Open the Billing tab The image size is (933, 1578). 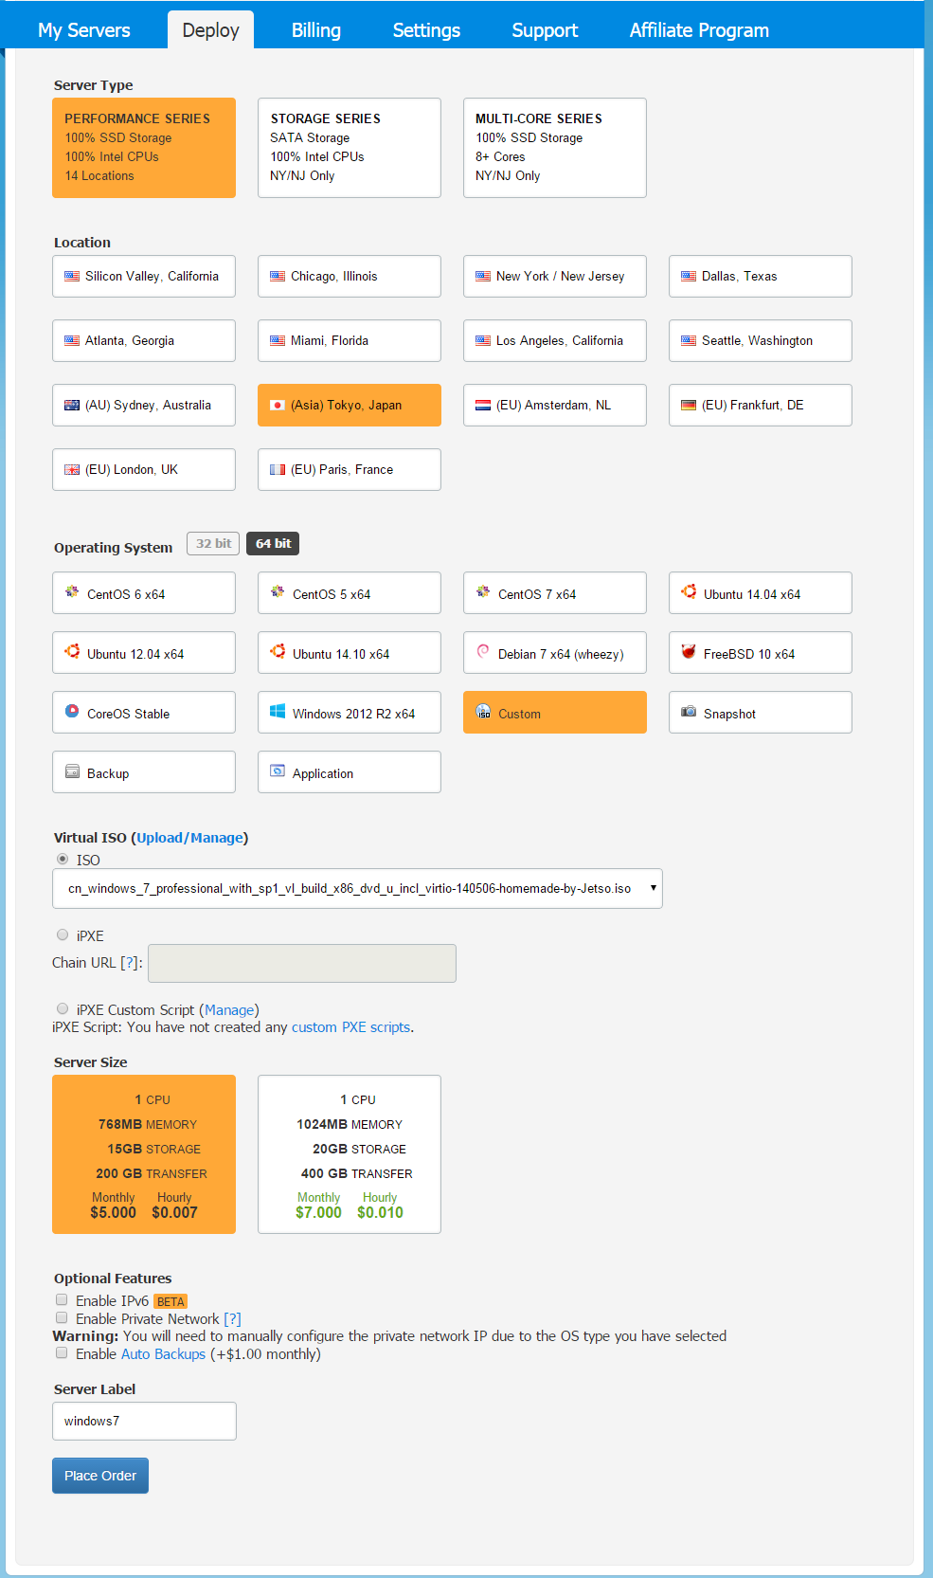click(315, 30)
